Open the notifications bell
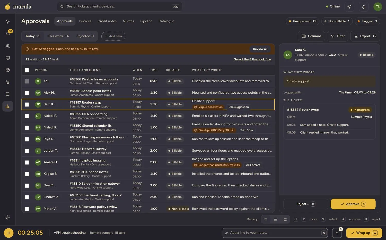This screenshot has height=240, width=386. [x=364, y=7]
